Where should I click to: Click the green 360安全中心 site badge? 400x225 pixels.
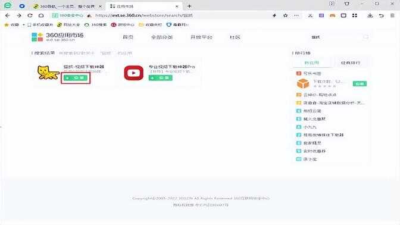pos(68,15)
